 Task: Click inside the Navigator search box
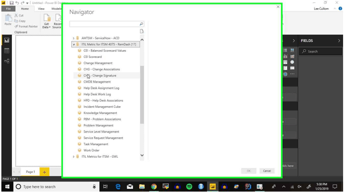(x=104, y=24)
